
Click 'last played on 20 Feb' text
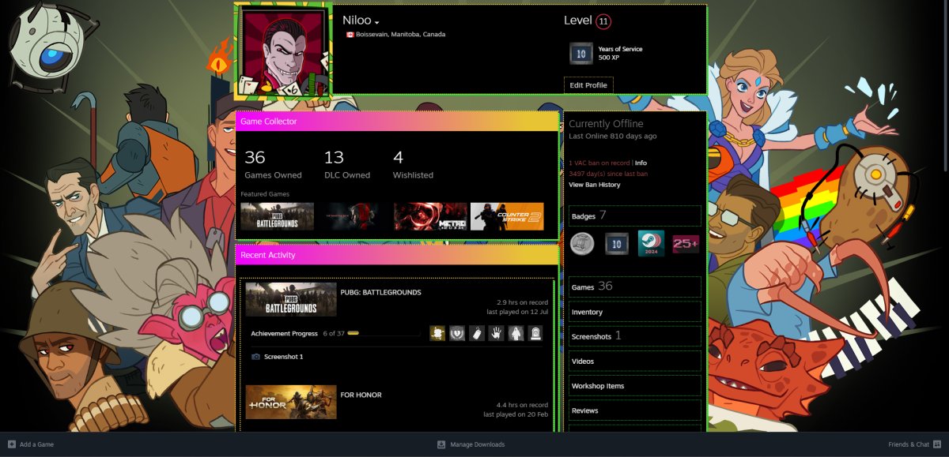[516, 414]
